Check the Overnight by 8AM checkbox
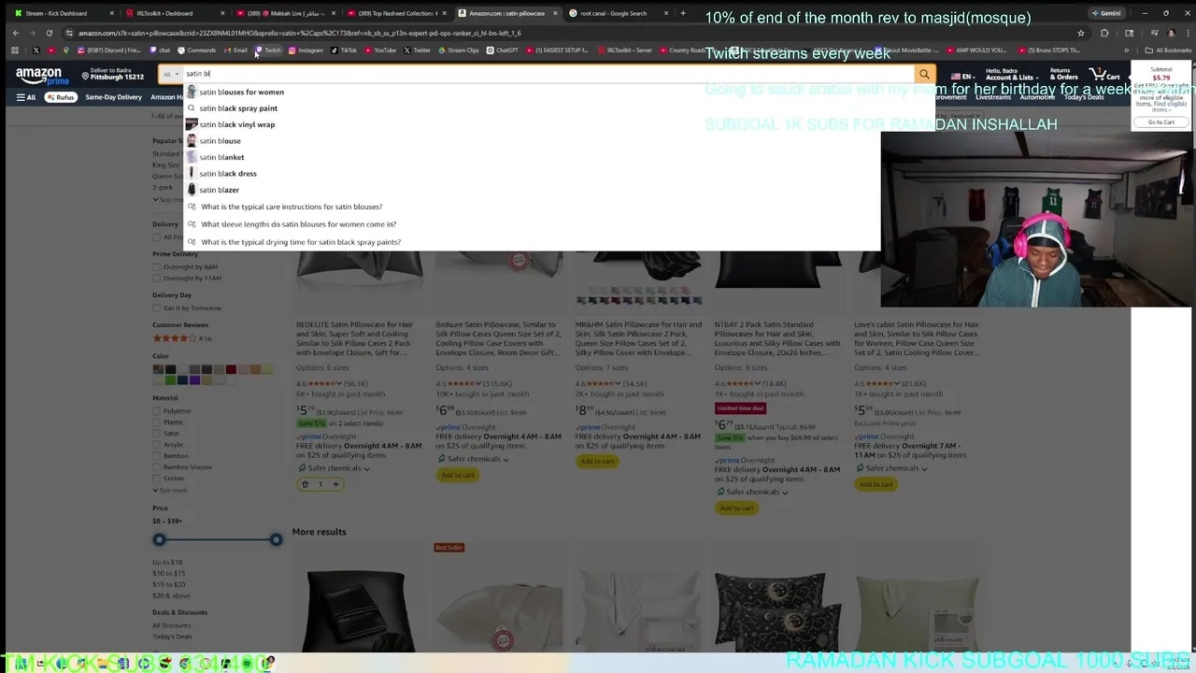 [157, 267]
